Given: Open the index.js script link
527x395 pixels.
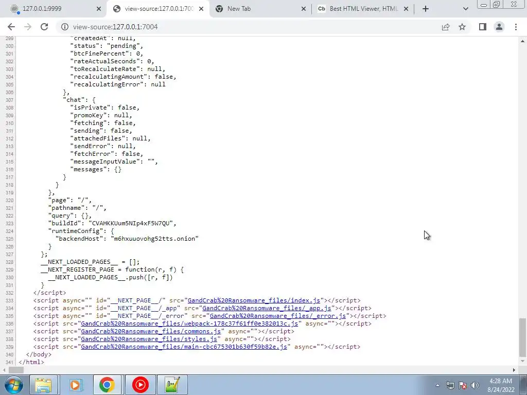Looking at the screenshot, I should pos(254,300).
